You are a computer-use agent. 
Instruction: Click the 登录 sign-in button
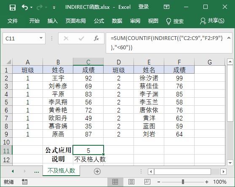[144, 7]
